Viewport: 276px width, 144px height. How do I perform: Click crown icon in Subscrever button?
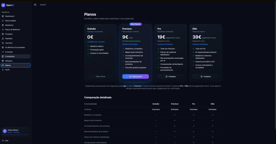130,77
